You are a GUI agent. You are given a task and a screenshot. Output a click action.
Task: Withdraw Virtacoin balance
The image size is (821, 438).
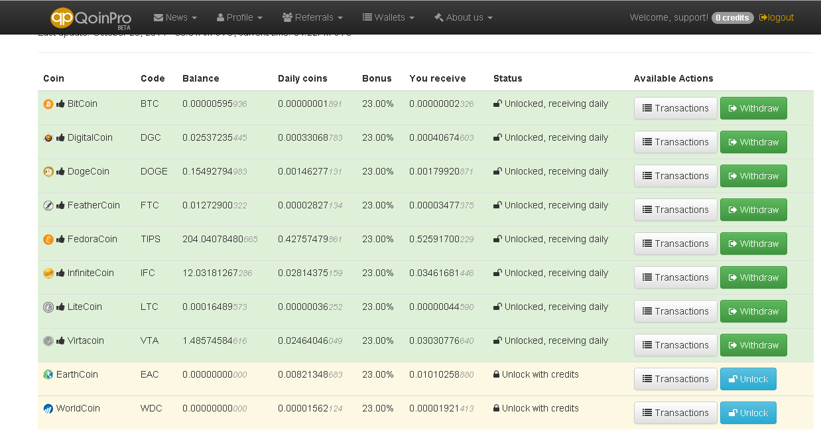753,345
